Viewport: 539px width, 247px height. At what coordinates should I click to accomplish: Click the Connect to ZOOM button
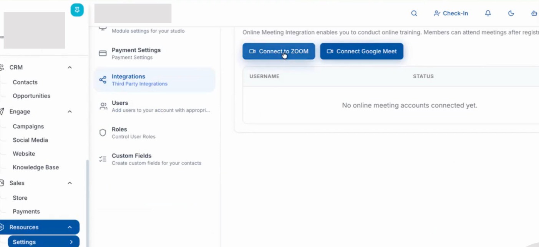(279, 51)
